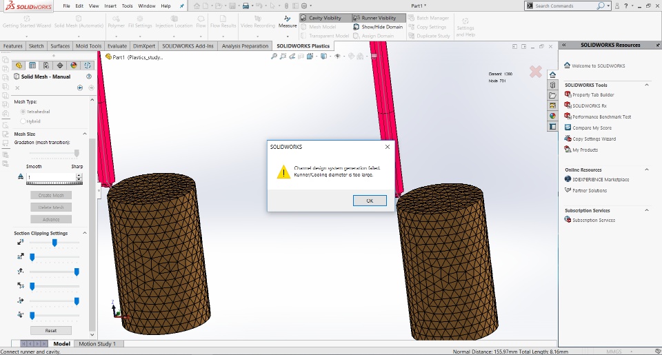The image size is (662, 355).
Task: Open the Insert menu
Action: pos(110,6)
